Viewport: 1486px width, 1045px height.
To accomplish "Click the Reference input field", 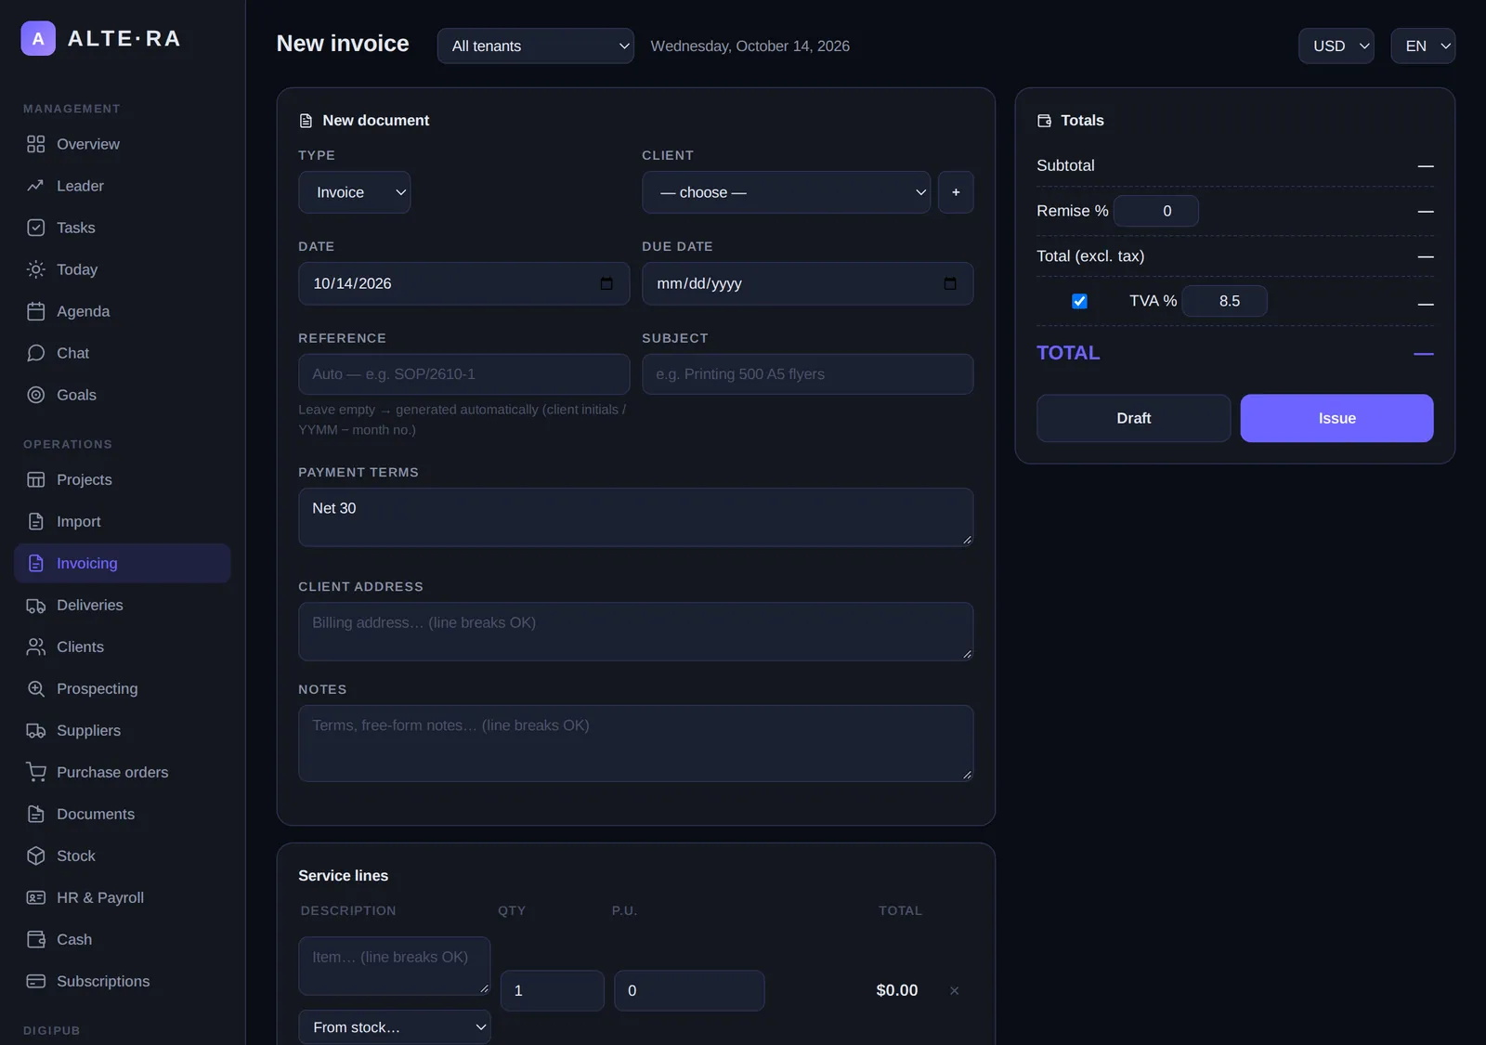I will (464, 374).
